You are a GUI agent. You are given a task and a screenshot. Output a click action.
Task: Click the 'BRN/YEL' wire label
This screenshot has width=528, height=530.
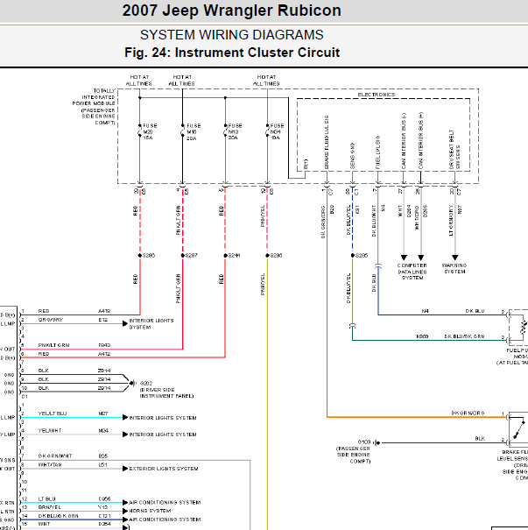[49, 507]
